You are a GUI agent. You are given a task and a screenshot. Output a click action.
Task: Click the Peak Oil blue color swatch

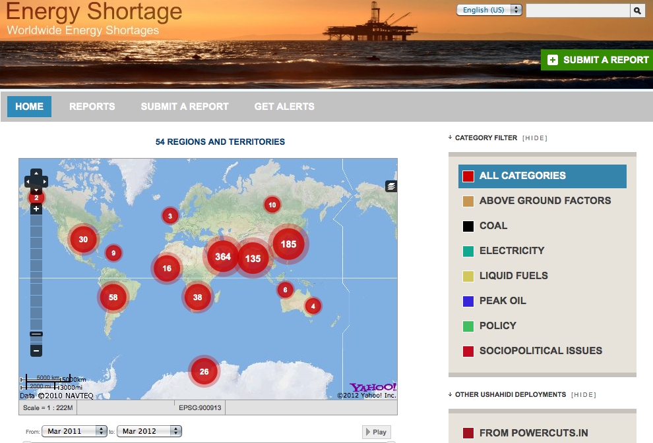[x=468, y=301]
